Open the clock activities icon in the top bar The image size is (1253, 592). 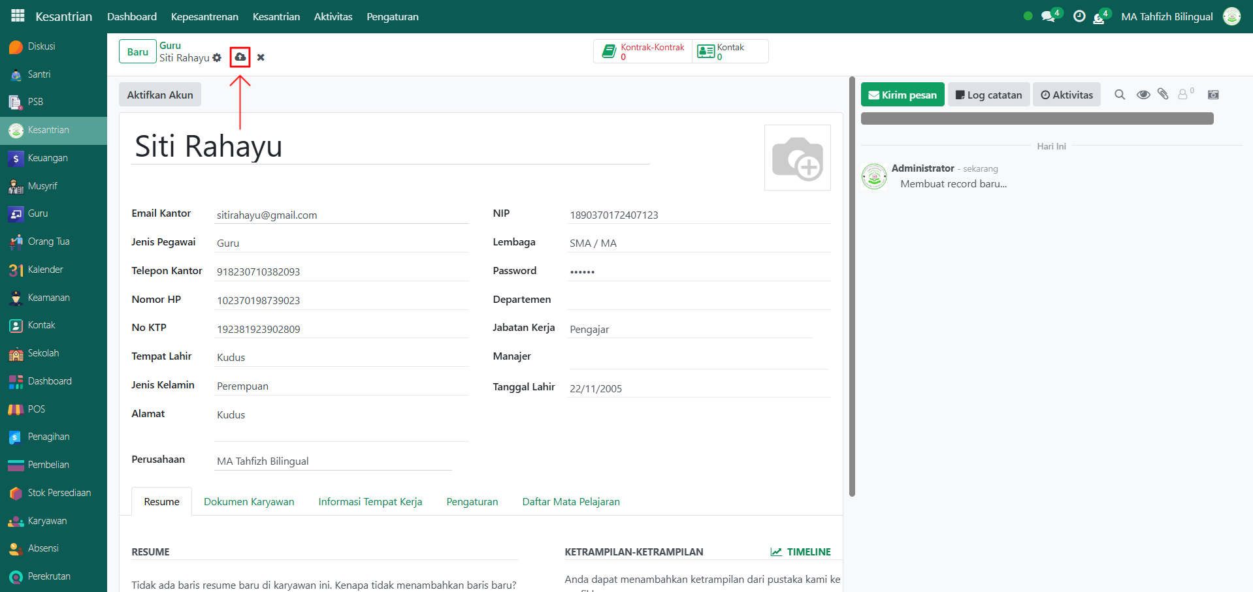click(1079, 17)
